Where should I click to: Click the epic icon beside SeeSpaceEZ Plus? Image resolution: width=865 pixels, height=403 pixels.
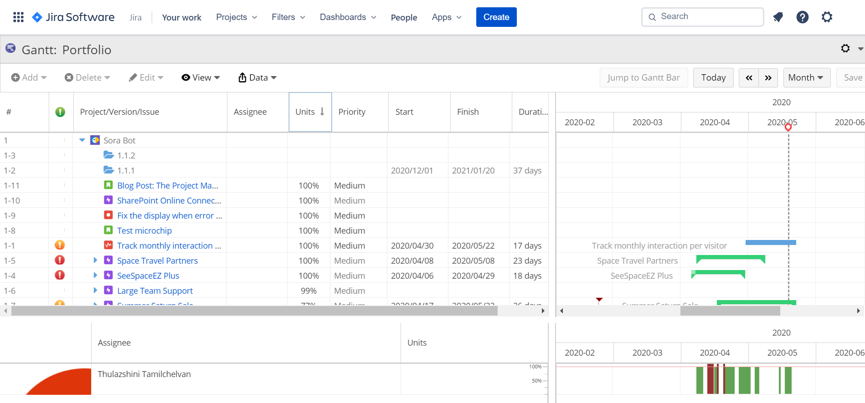tap(108, 275)
